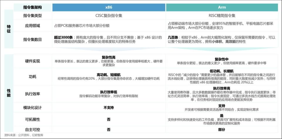The image size is (282, 139).
Task: Click the 单条指令更短 description
Action: pos(221,63)
